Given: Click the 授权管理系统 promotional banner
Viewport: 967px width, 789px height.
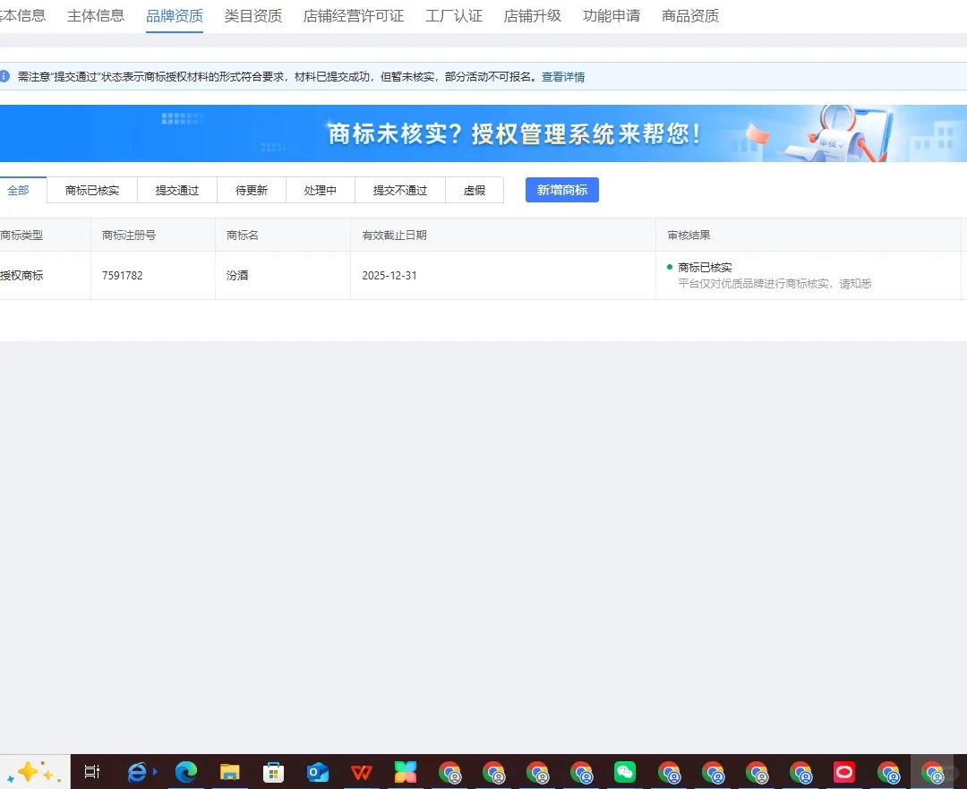Looking at the screenshot, I should (483, 133).
